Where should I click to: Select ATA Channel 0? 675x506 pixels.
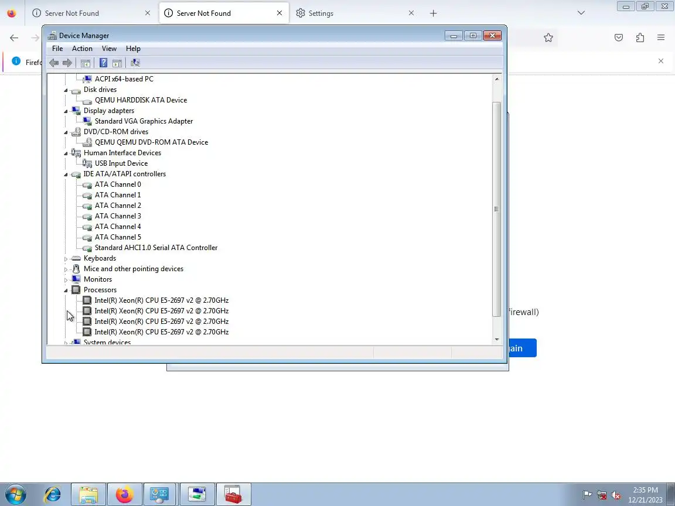[118, 184]
